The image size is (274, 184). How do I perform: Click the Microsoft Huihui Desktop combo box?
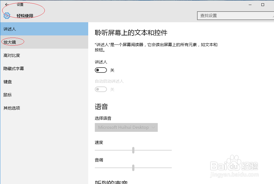point(126,127)
